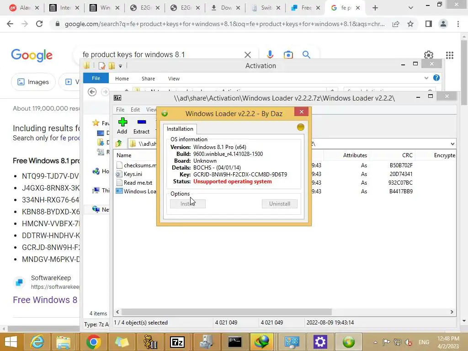The width and height of the screenshot is (468, 351).
Task: Switch to the Dow download tab in Chrome
Action: pos(225,8)
